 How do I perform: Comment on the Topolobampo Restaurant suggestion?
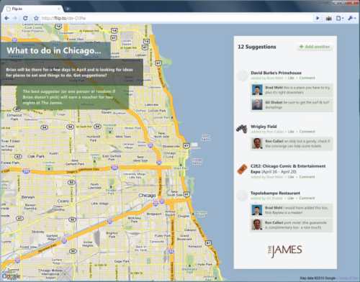[307, 198]
